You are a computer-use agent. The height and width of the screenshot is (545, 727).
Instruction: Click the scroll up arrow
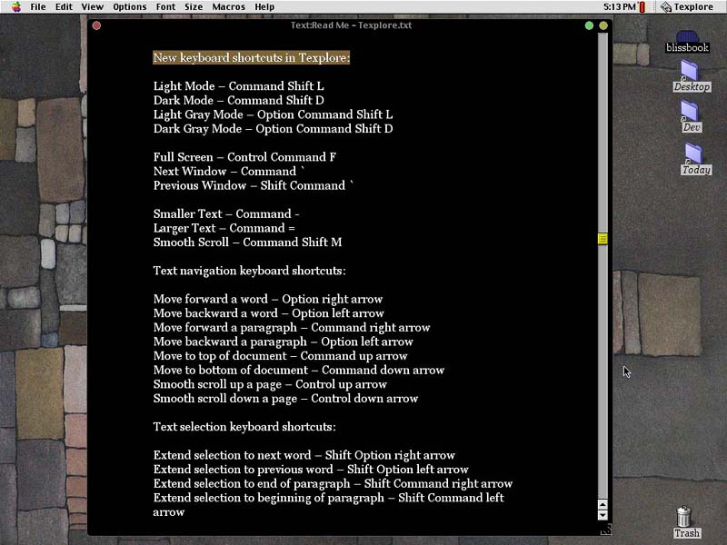603,505
